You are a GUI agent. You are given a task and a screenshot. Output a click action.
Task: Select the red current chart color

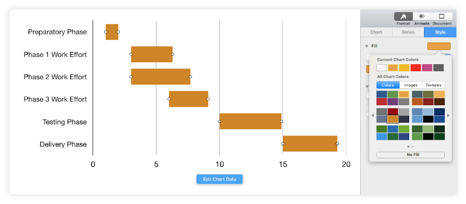(x=415, y=67)
